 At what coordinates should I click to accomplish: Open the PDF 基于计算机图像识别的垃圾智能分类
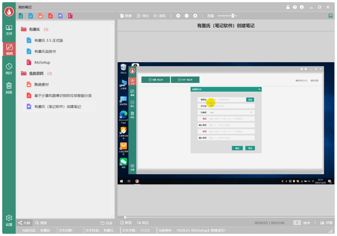63,96
